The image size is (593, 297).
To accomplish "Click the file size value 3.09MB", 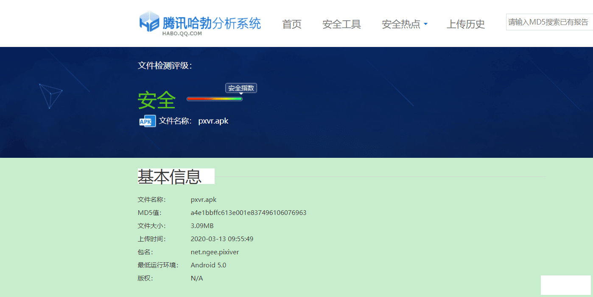I will 202,225.
